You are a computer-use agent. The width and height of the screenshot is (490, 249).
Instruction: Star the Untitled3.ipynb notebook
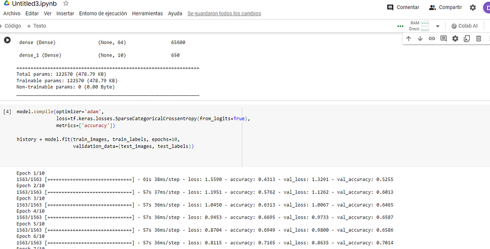66,4
